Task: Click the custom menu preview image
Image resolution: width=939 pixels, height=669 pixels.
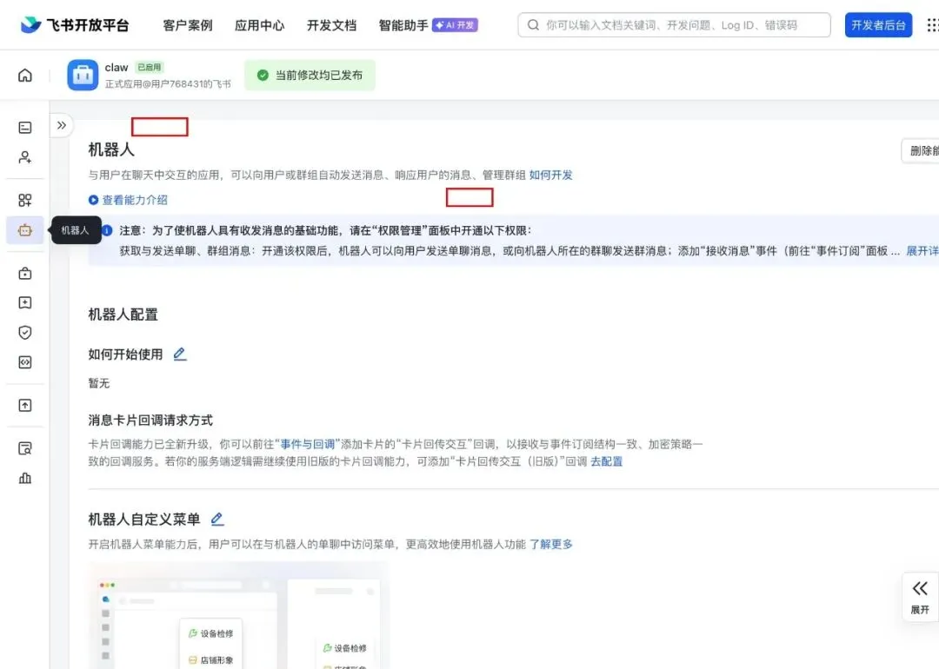Action: coord(237,615)
